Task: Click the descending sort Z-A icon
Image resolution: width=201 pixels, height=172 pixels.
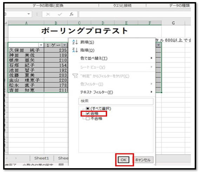Action: click(x=75, y=50)
